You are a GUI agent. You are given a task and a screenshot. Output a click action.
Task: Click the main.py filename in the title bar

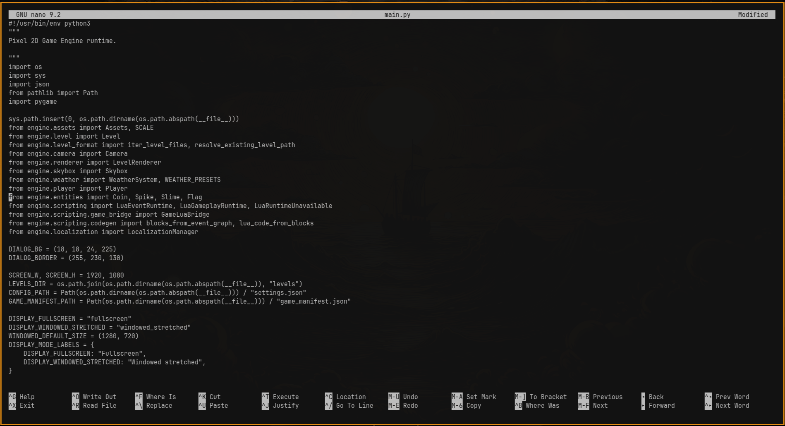coord(397,15)
